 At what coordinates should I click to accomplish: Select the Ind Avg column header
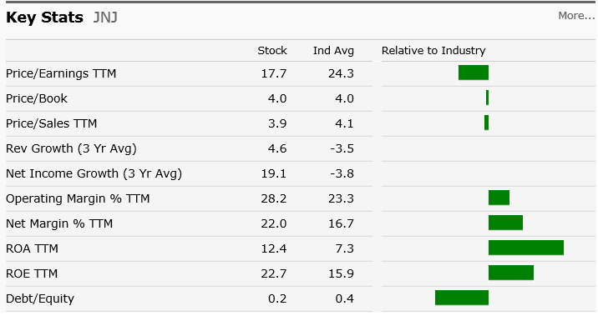pyautogui.click(x=333, y=51)
